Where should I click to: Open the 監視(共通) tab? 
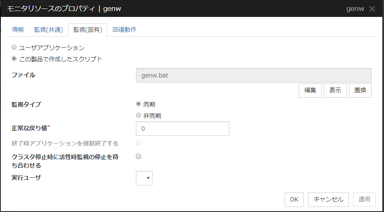click(48, 30)
